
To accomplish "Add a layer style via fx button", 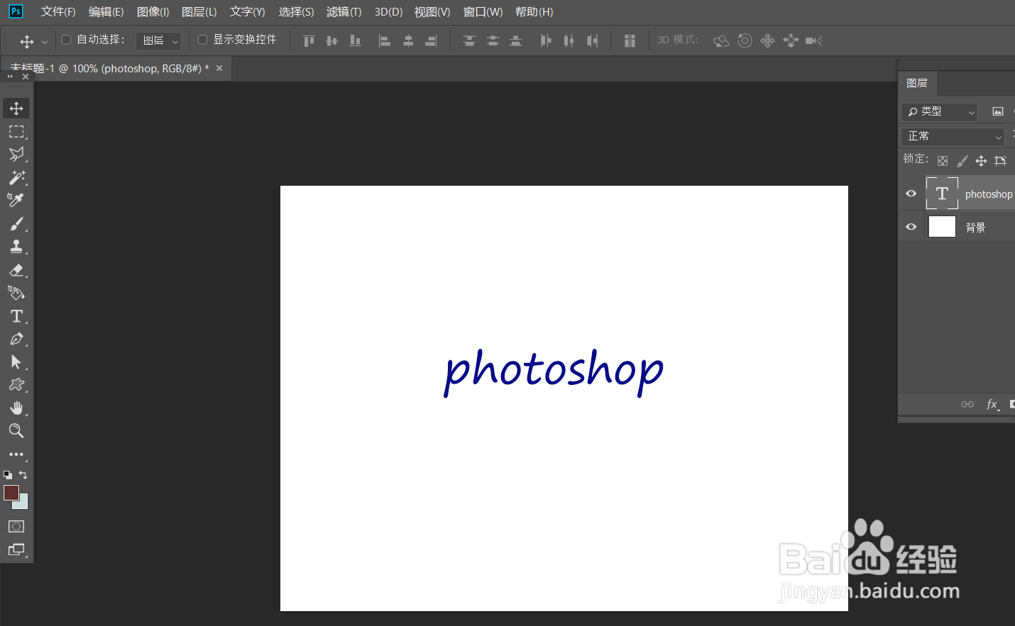I will click(x=993, y=404).
